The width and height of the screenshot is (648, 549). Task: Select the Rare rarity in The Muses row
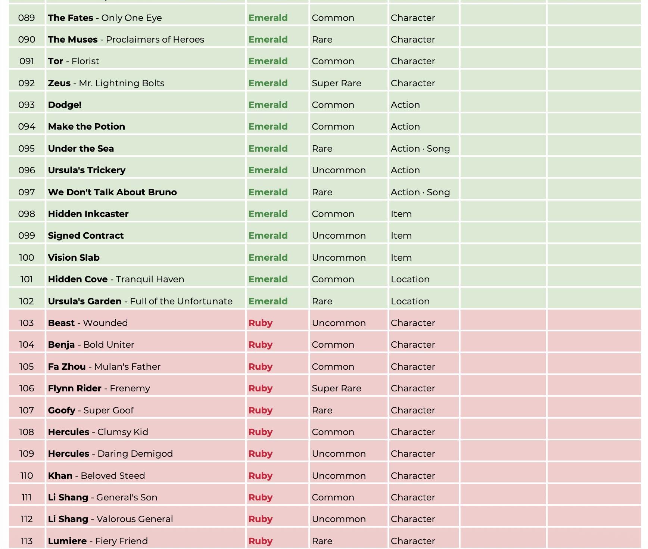pos(322,40)
